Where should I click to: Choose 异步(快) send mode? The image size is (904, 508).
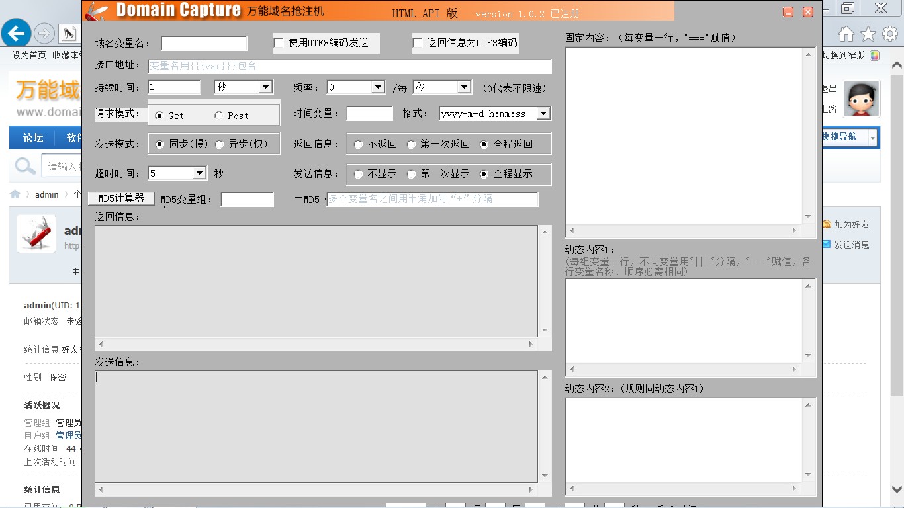tap(219, 144)
